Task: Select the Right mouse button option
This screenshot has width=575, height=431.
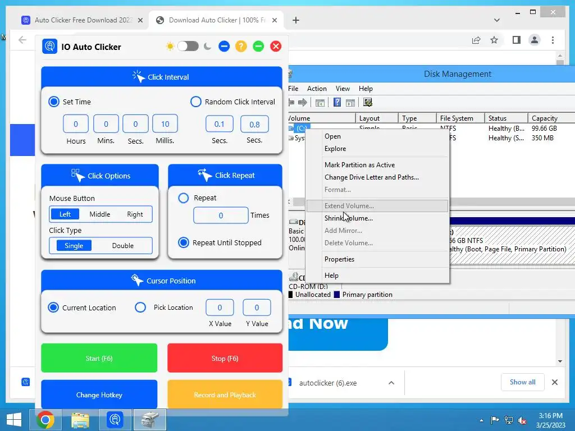Action: coord(135,214)
